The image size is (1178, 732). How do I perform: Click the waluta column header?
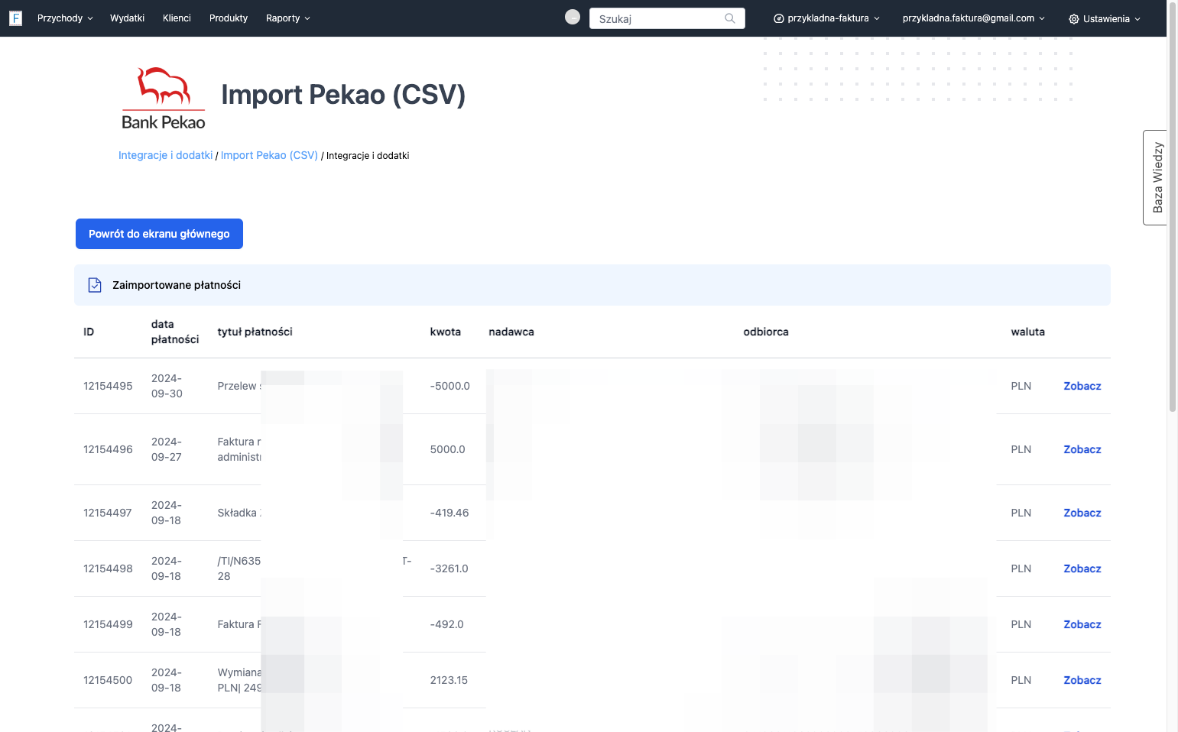point(1028,332)
